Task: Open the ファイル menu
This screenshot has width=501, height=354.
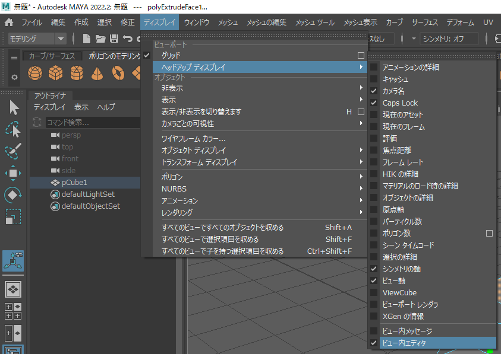Action: pos(31,23)
